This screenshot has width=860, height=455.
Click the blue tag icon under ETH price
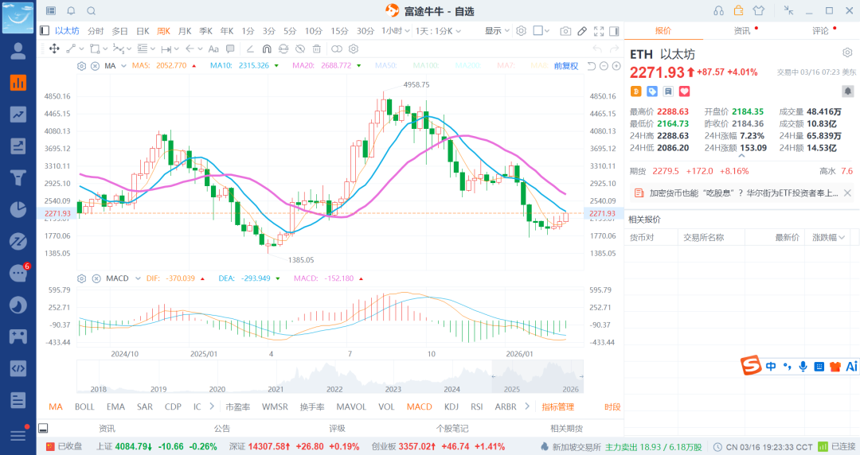[x=652, y=91]
